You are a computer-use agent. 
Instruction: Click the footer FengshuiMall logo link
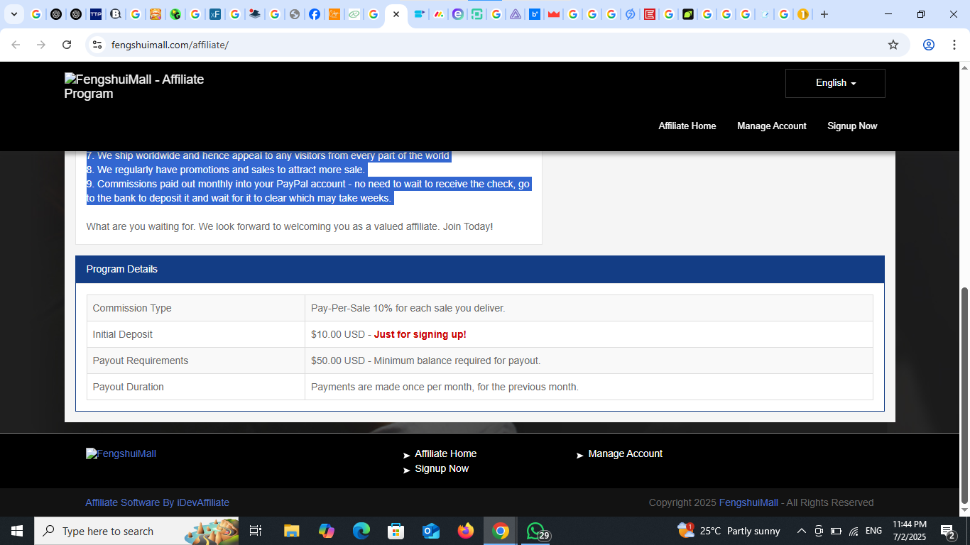121,453
